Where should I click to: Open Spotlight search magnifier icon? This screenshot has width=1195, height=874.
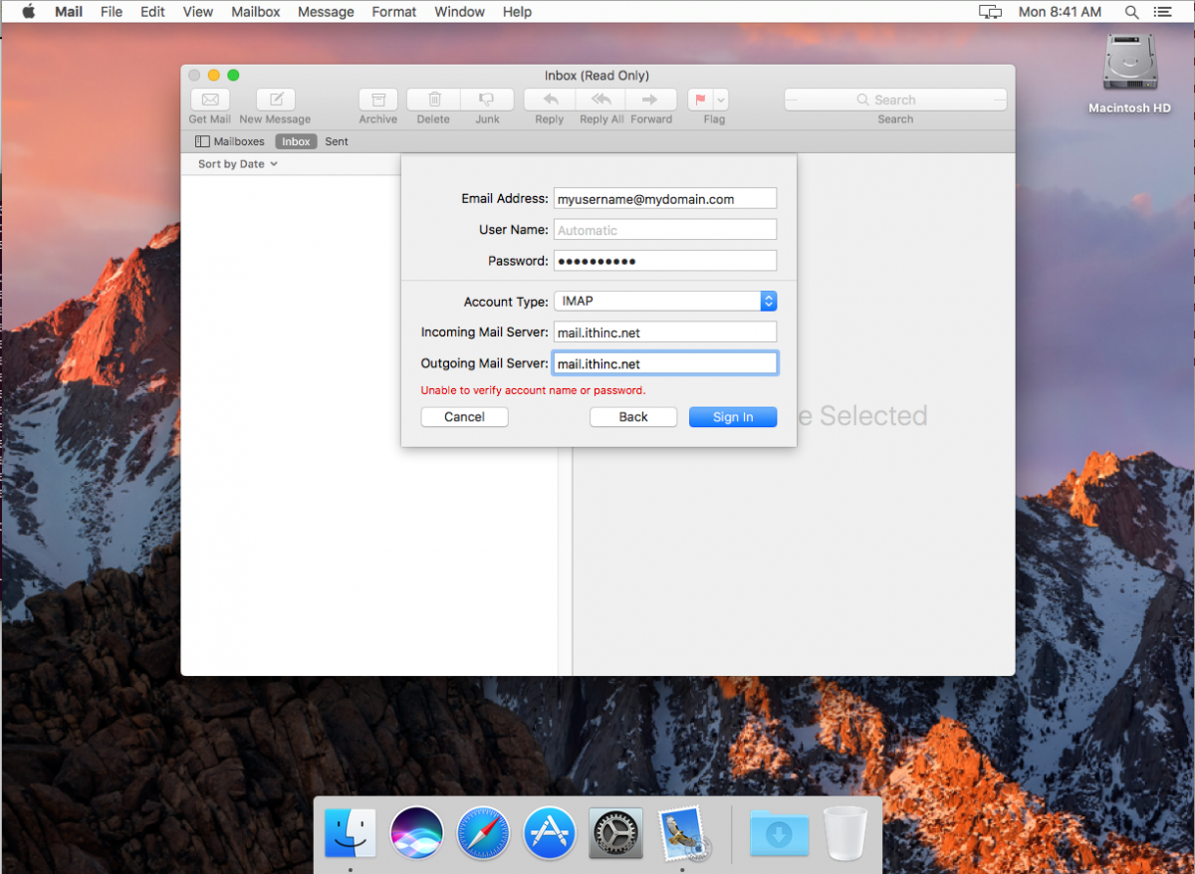pos(1132,12)
